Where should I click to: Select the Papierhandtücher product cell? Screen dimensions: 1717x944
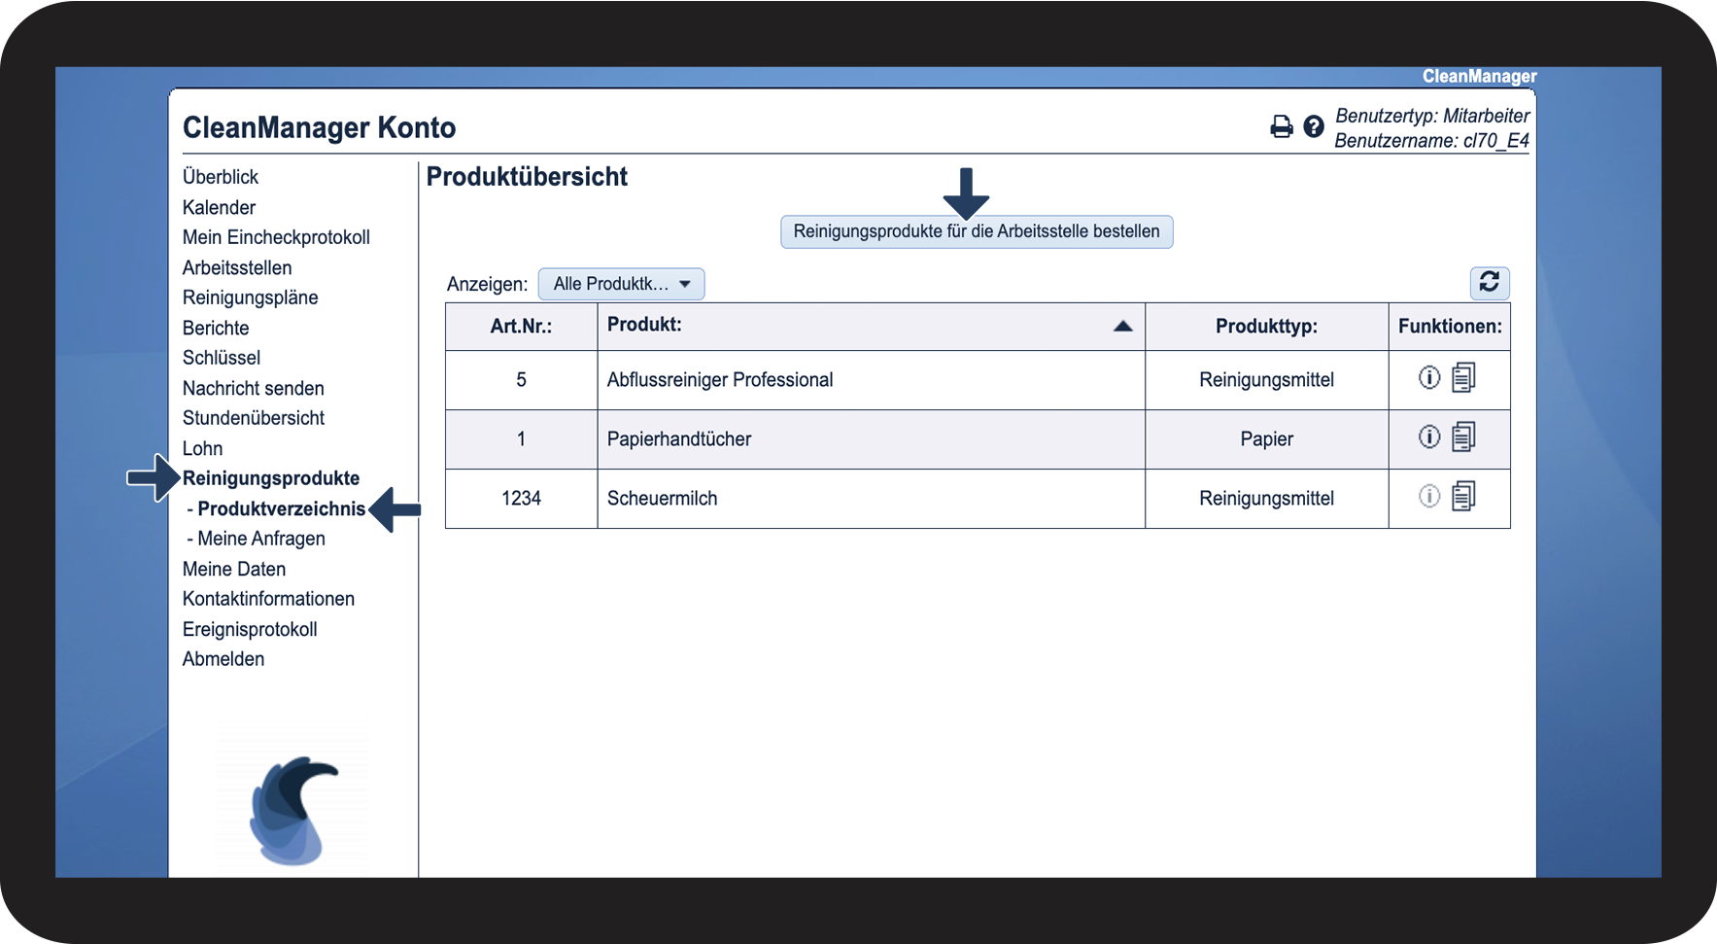[x=871, y=439]
